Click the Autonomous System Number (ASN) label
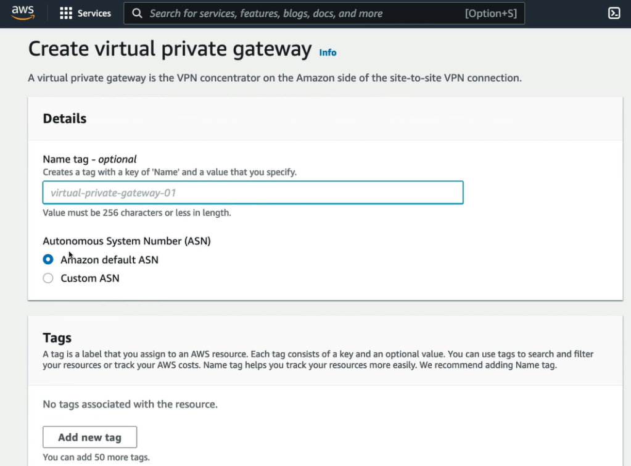This screenshot has width=631, height=466. [x=126, y=241]
